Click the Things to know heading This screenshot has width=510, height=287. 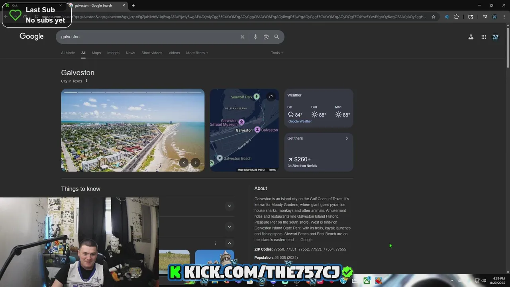click(80, 189)
